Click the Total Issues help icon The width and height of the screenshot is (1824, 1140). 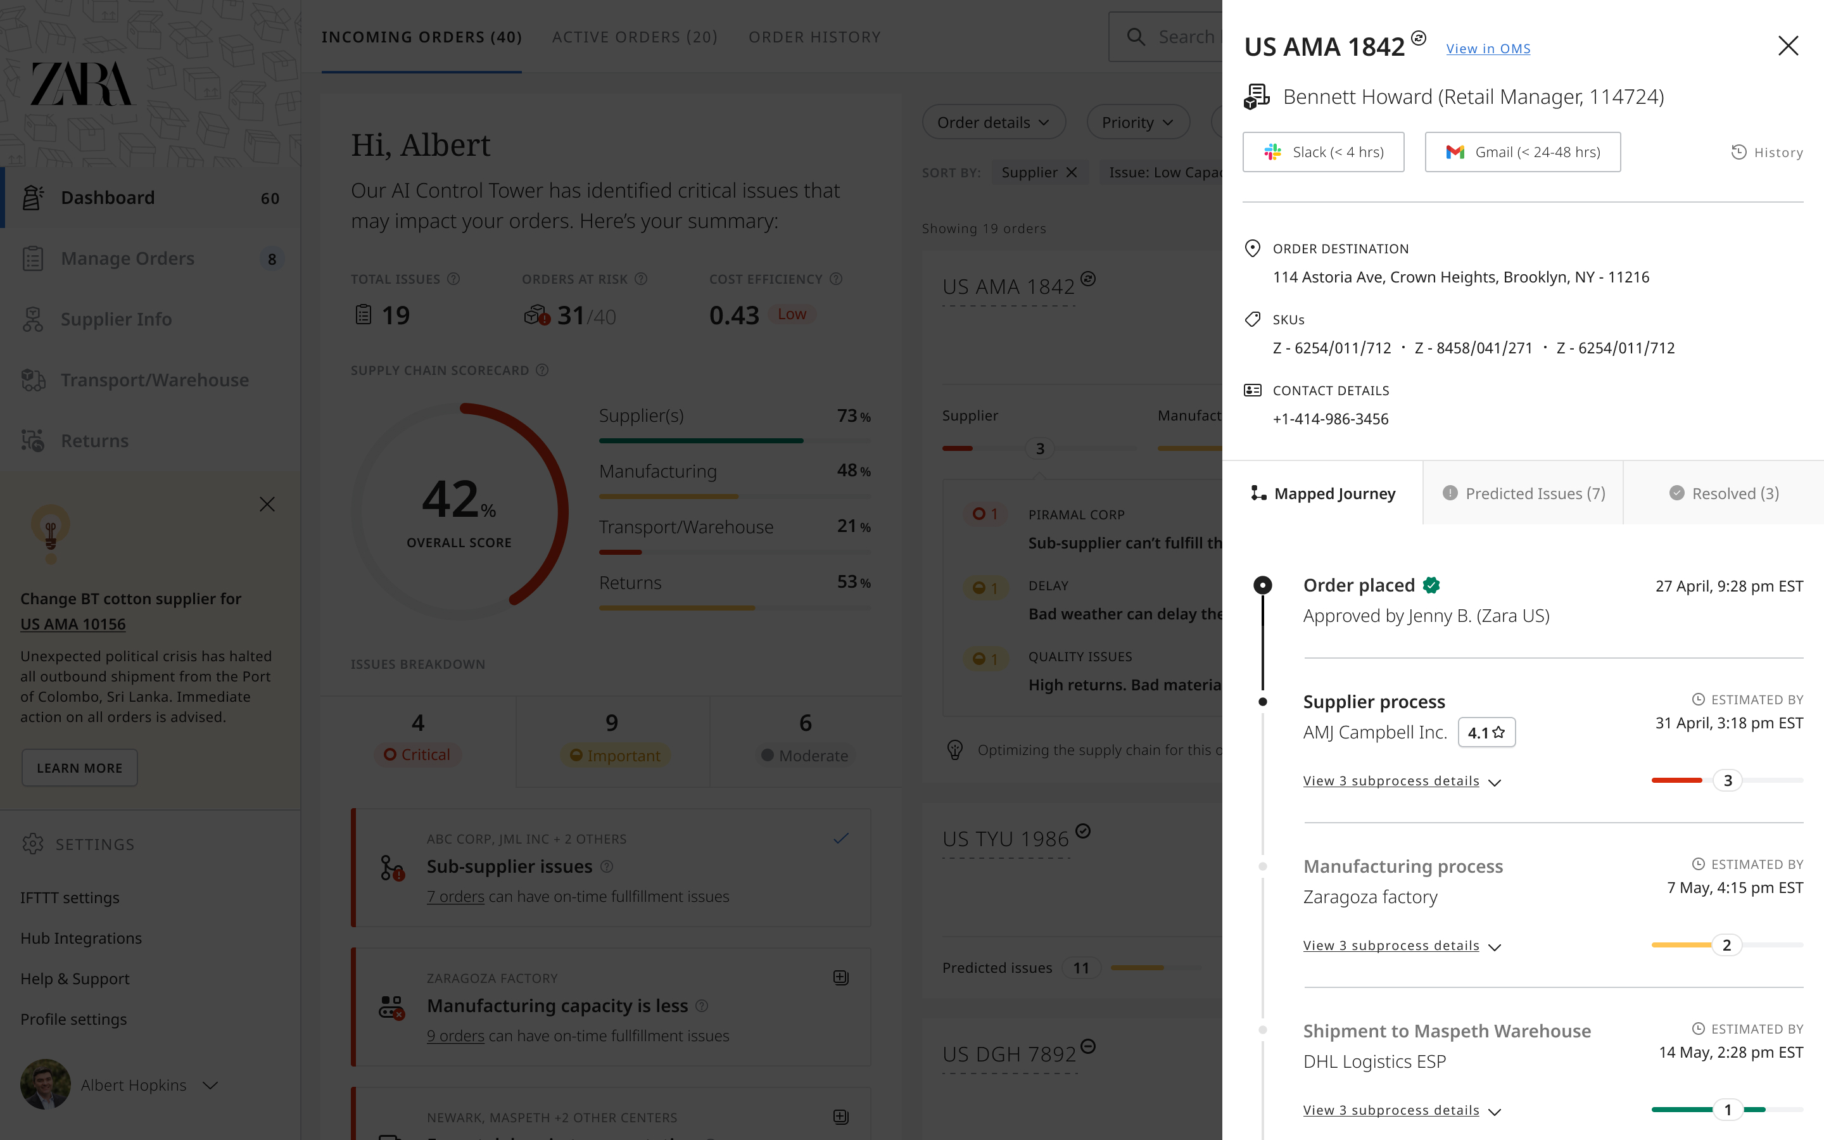pos(453,279)
